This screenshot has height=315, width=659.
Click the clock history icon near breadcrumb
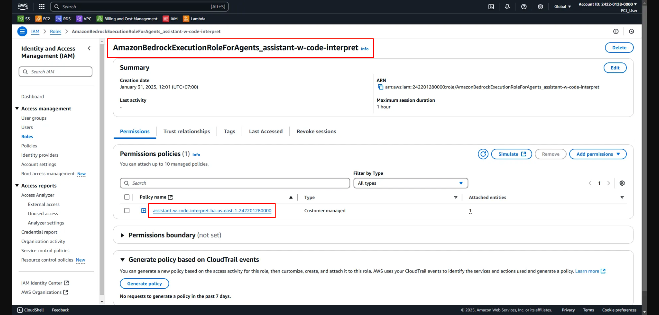coord(631,32)
